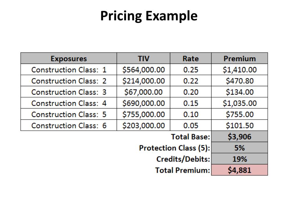Click the Premium column header
The width and height of the screenshot is (298, 223).
pos(240,58)
